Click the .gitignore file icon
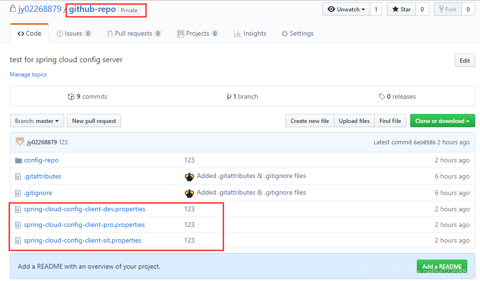 coord(18,193)
